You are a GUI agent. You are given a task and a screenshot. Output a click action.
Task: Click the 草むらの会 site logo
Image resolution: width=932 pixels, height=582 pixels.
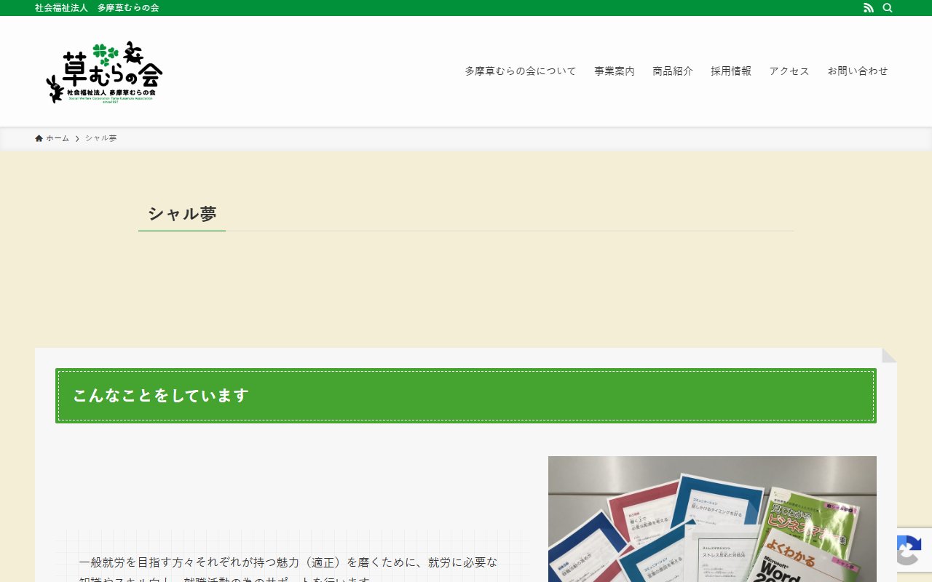click(104, 71)
